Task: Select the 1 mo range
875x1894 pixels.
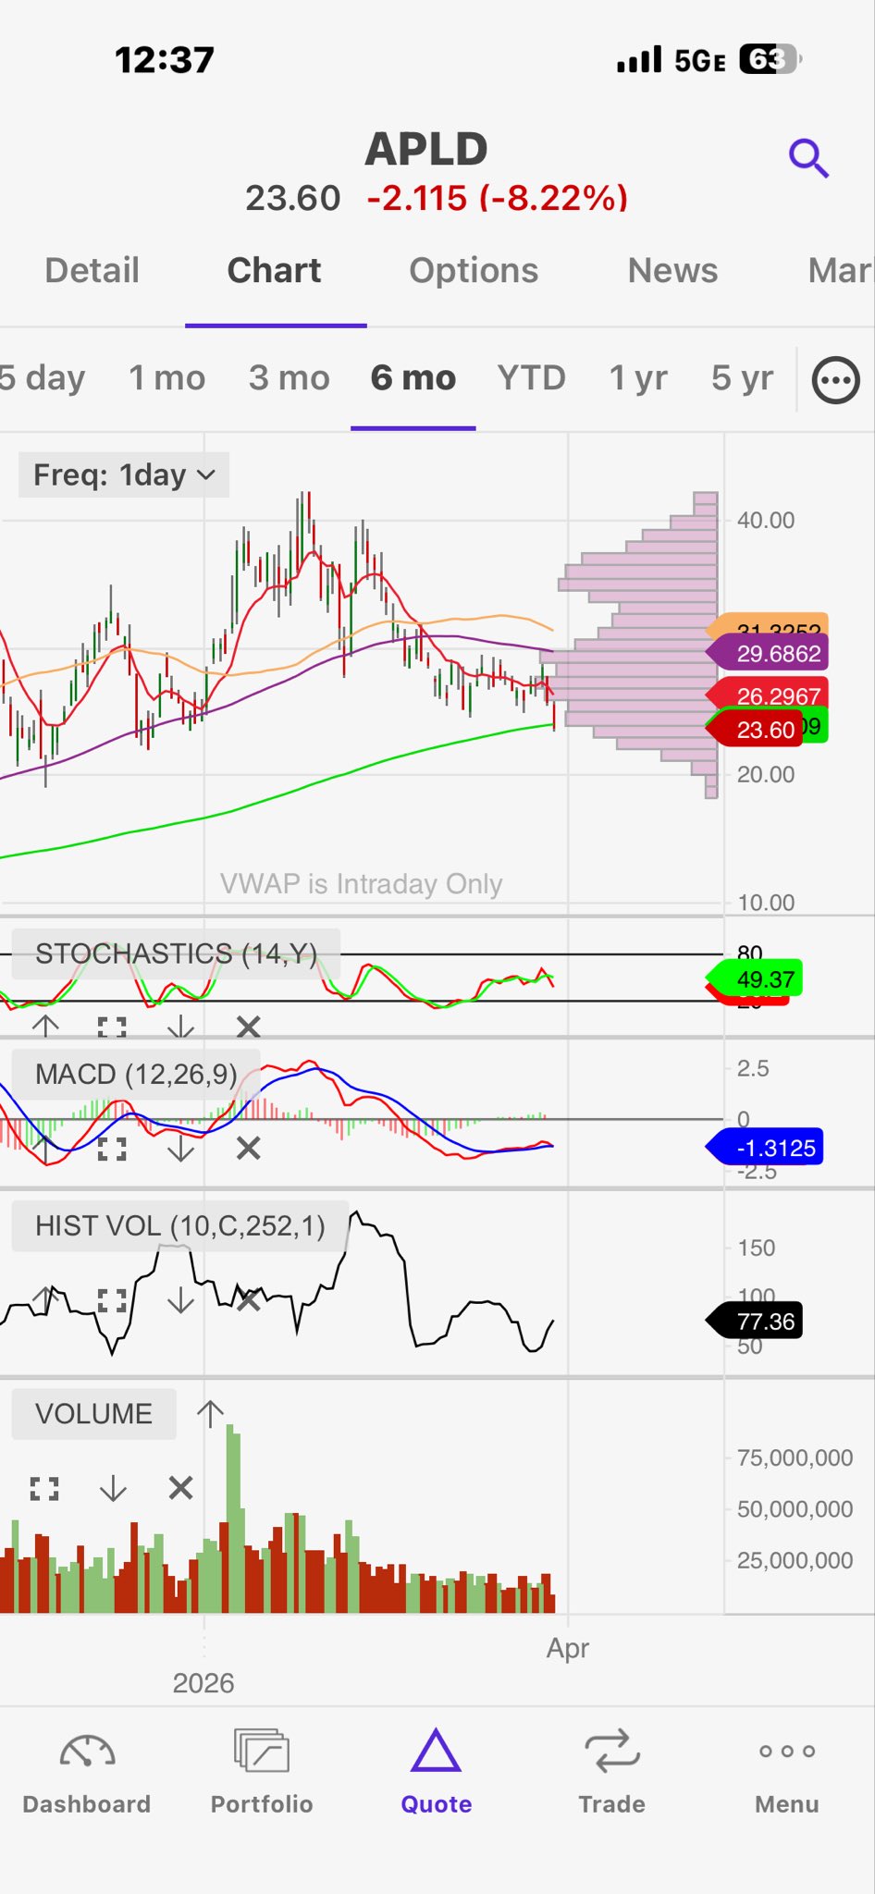Action: (166, 378)
